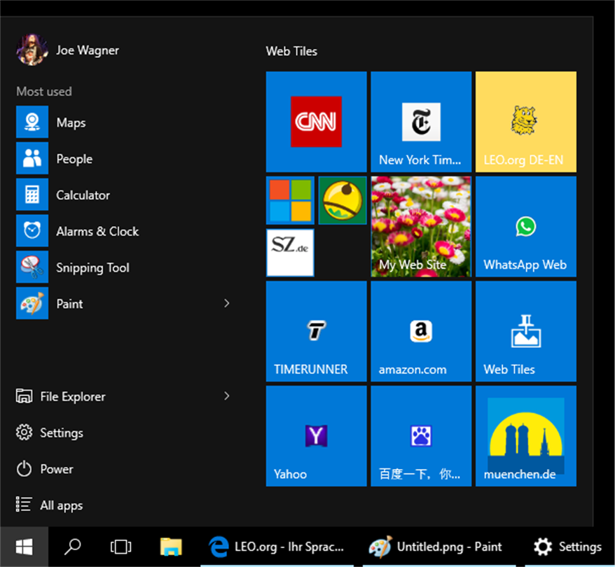The image size is (615, 567).
Task: Open the WhatsApp Web tile
Action: 526,227
